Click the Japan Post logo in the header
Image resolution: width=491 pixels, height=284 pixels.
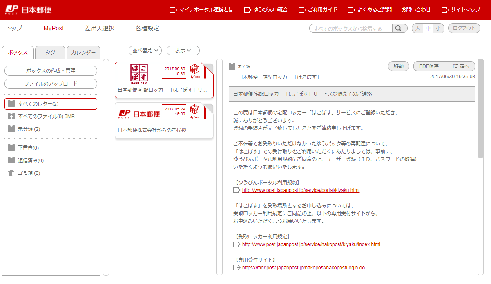coord(28,9)
